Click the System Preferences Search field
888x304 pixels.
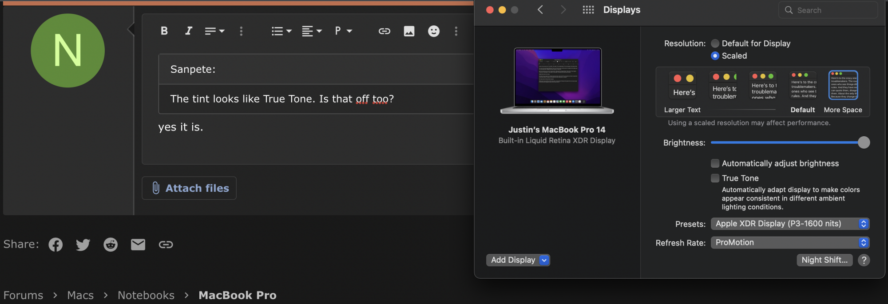click(x=828, y=10)
